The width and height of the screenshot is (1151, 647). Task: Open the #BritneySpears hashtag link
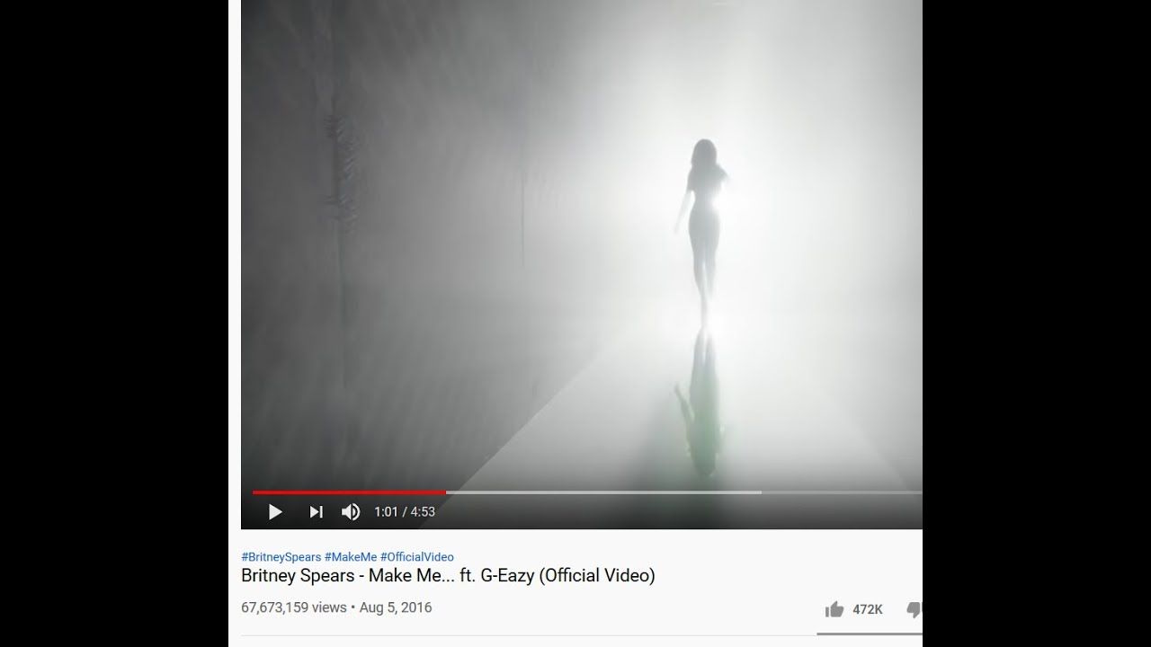tap(281, 557)
